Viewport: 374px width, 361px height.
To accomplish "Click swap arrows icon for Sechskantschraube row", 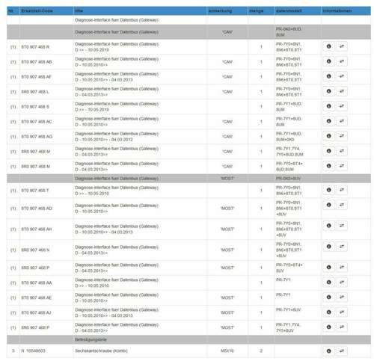I will (x=342, y=351).
